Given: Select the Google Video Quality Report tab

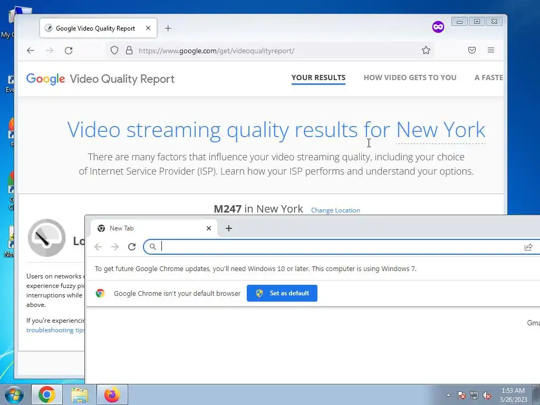Looking at the screenshot, I should click(x=98, y=28).
